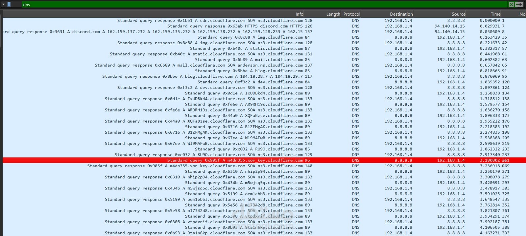The height and width of the screenshot is (236, 526).
Task: Click into the dns filter input field
Action: [x=265, y=5]
